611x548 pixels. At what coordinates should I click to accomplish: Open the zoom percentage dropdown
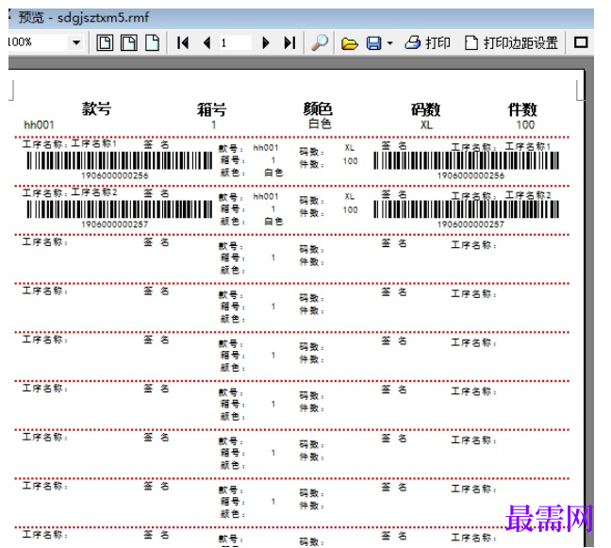76,42
